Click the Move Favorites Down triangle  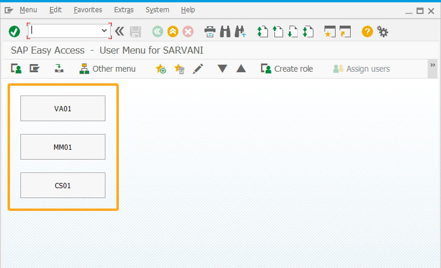click(x=222, y=69)
